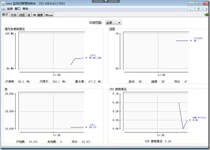Image resolution: width=210 pixels, height=150 pixels.
Task: Close the main JConsole window
Action: point(206,4)
